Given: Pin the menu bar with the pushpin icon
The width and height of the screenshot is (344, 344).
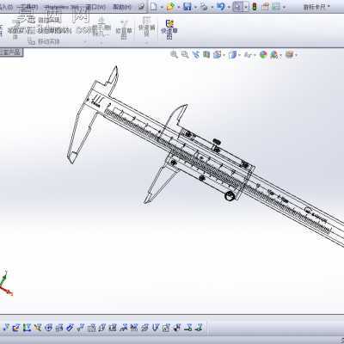Looking at the screenshot, I should click(x=141, y=6).
